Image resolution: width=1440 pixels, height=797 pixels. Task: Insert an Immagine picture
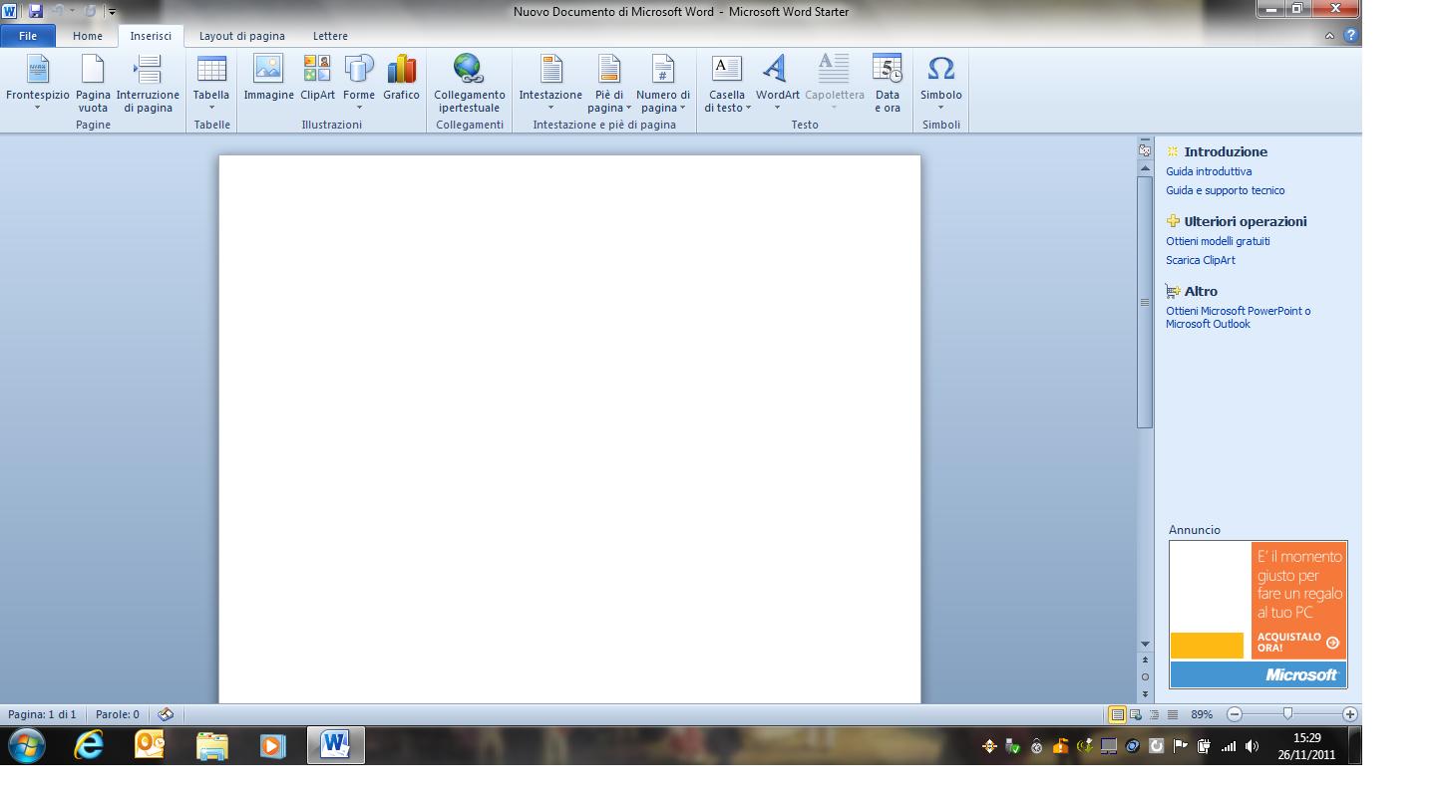click(x=268, y=78)
